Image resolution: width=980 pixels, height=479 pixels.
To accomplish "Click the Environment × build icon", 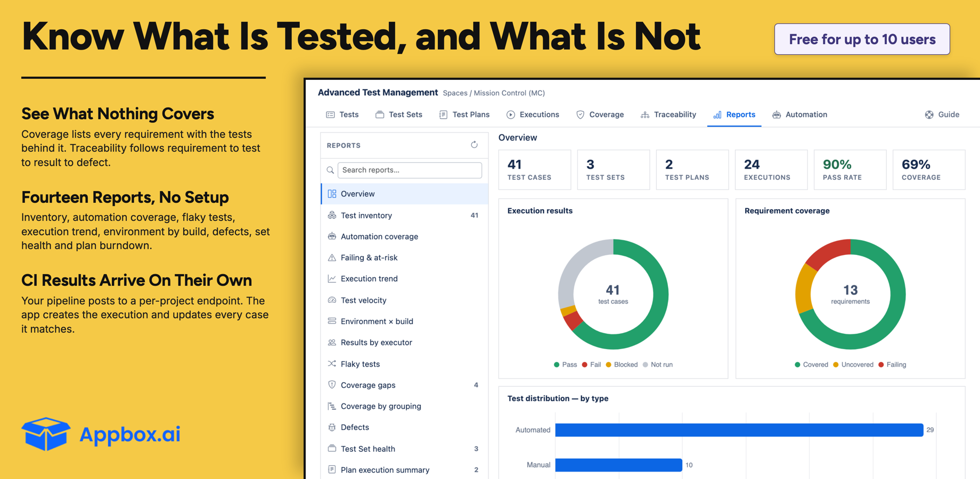I will [x=332, y=321].
